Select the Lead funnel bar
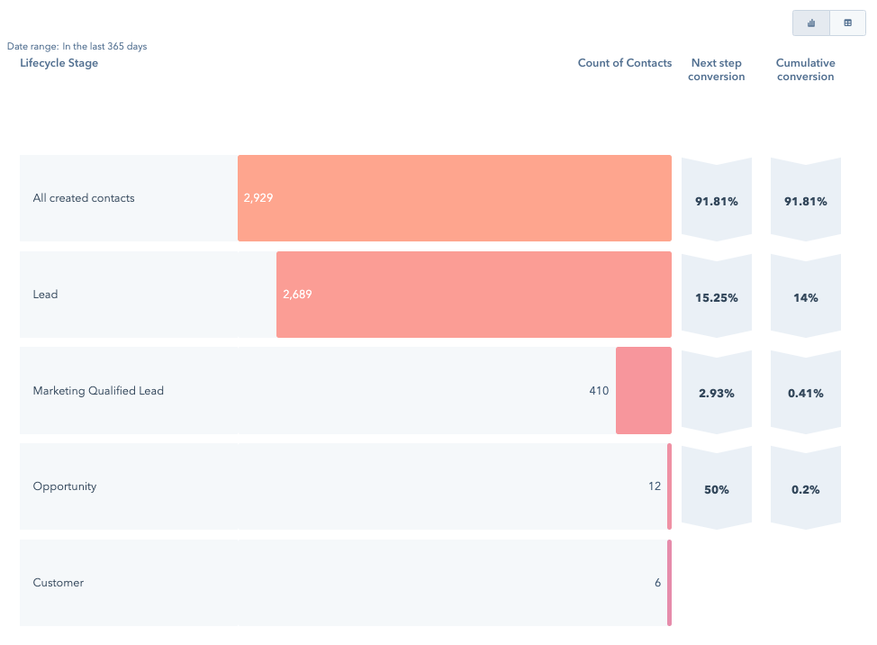Image resolution: width=877 pixels, height=645 pixels. 474,295
